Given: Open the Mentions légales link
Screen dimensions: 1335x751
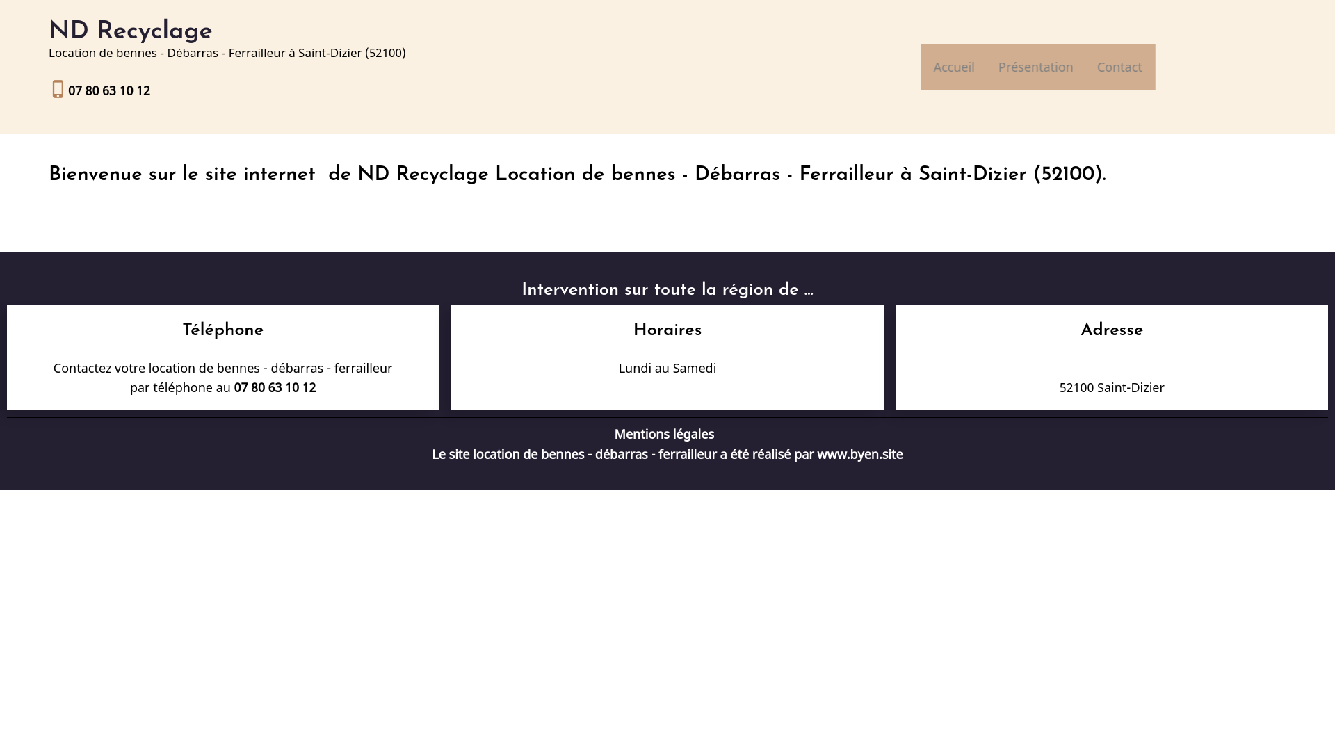Looking at the screenshot, I should tap(664, 434).
